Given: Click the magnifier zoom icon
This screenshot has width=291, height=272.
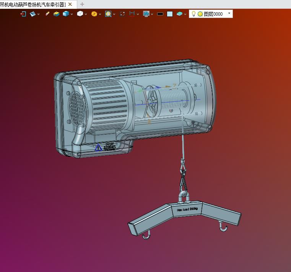Looking at the screenshot, I should (x=108, y=14).
